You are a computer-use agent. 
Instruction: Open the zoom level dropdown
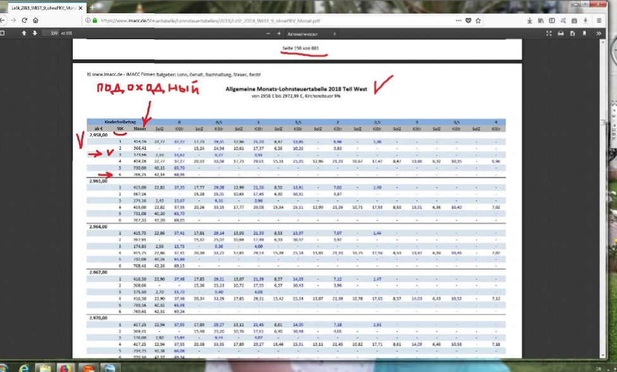(311, 33)
